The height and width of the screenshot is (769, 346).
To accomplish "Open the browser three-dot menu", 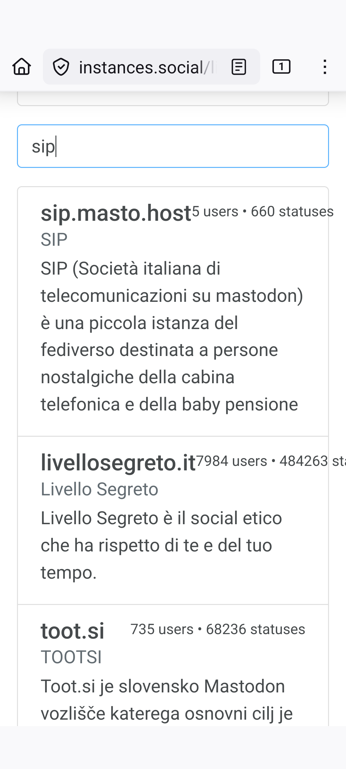I will [x=325, y=67].
